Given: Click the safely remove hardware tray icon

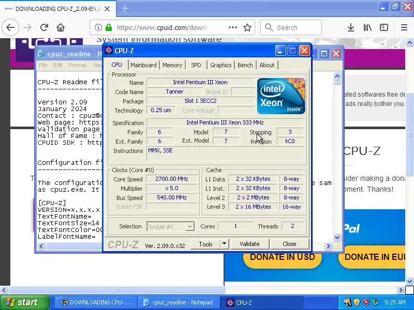Looking at the screenshot, I should tap(375, 302).
